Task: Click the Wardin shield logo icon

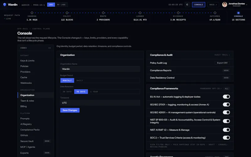Action: (x=5, y=4)
